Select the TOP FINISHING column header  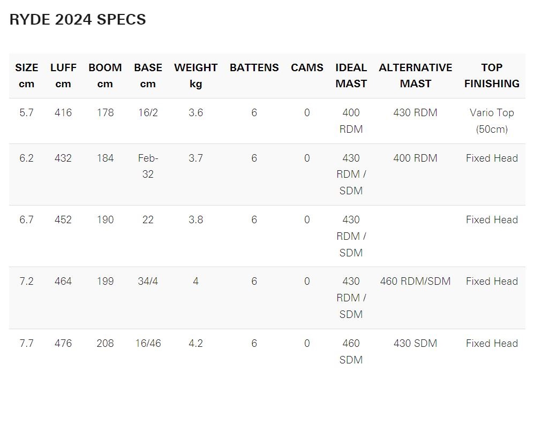492,75
